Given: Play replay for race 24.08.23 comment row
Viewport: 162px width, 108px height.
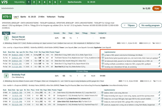Looking at the screenshot, I should point(103,58).
